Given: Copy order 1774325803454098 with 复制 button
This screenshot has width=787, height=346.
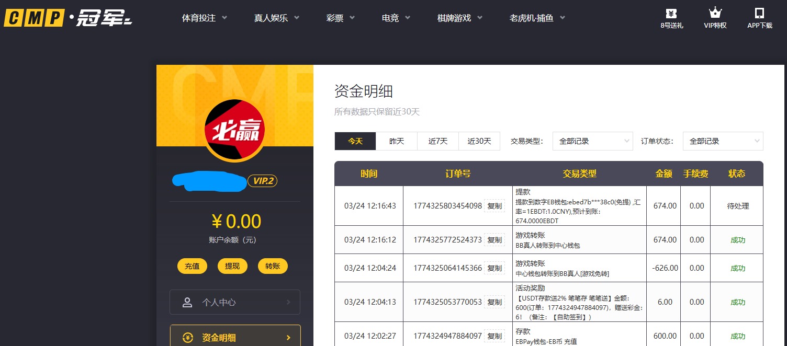Looking at the screenshot, I should click(494, 206).
